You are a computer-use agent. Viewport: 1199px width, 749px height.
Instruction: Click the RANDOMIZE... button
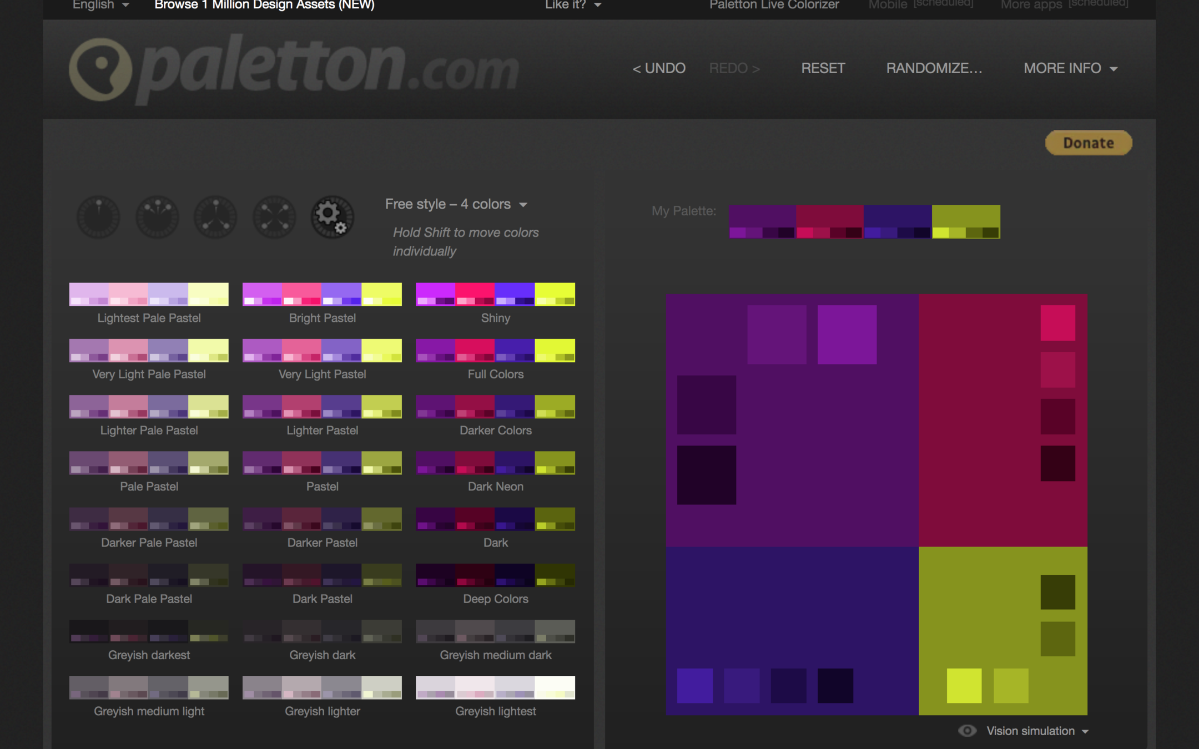[x=934, y=68]
